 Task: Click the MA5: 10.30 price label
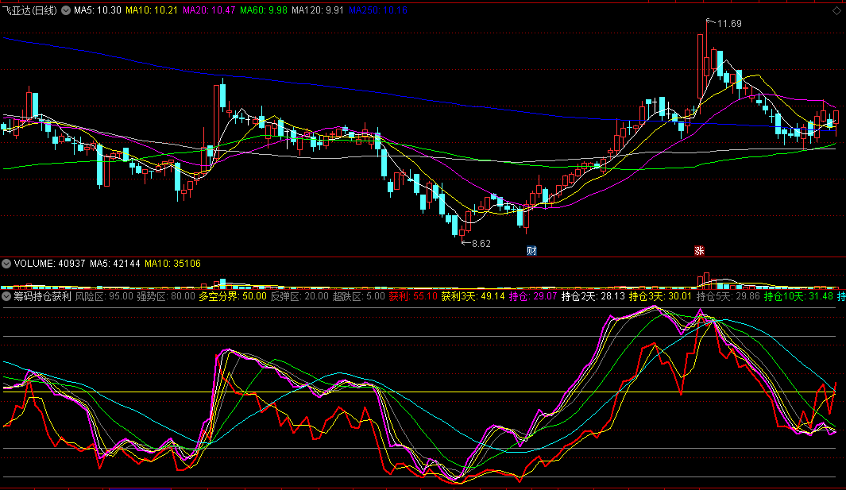pos(97,10)
